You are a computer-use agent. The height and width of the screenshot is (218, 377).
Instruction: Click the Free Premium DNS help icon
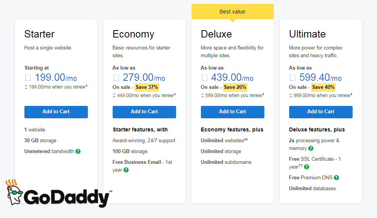click(x=336, y=178)
